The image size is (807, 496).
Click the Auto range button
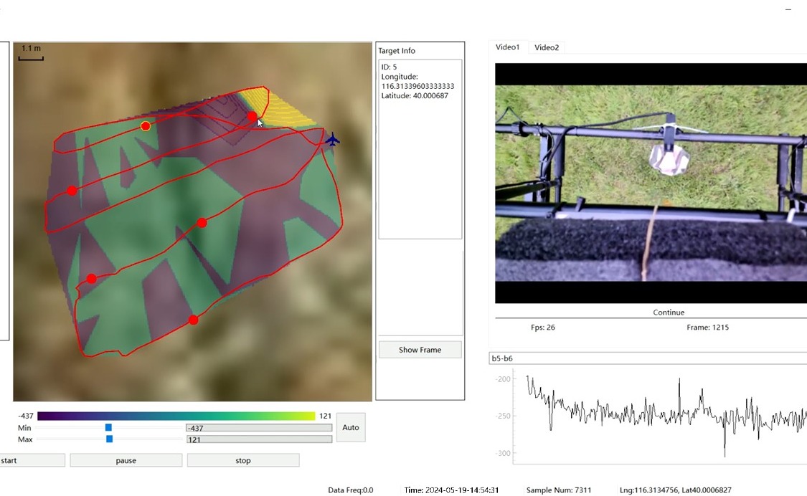351,427
